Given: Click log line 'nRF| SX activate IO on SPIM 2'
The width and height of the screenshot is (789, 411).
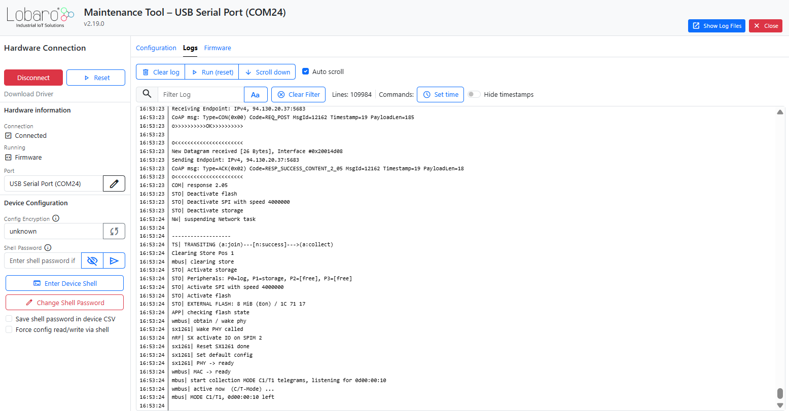Looking at the screenshot, I should [217, 338].
